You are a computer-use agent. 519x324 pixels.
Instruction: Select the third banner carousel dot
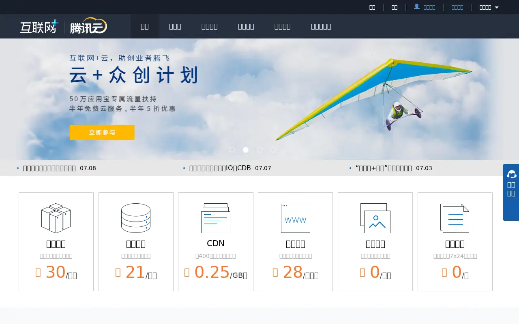tap(259, 150)
